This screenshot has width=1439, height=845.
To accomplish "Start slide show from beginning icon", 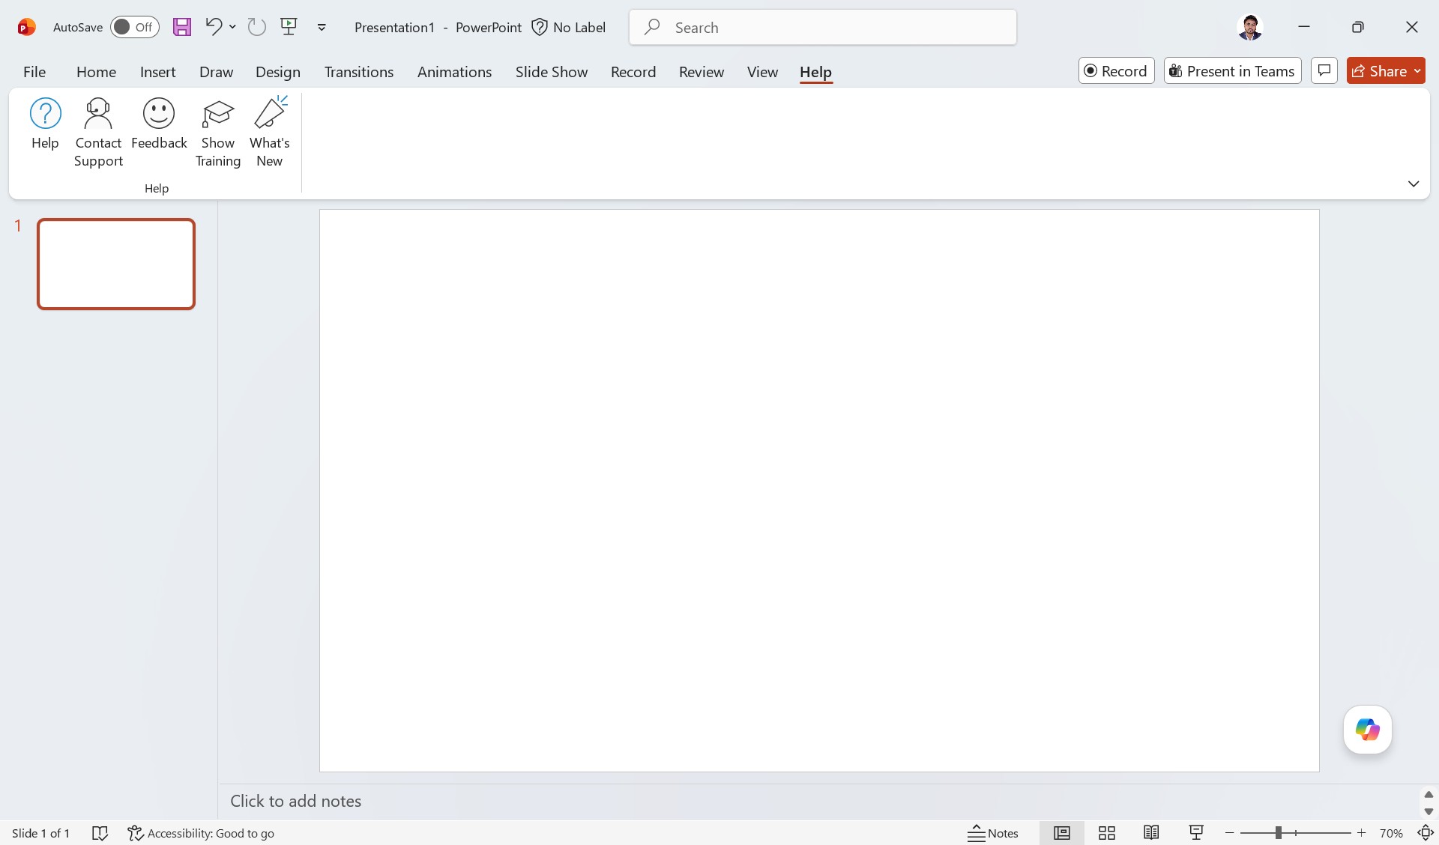I will [x=289, y=27].
